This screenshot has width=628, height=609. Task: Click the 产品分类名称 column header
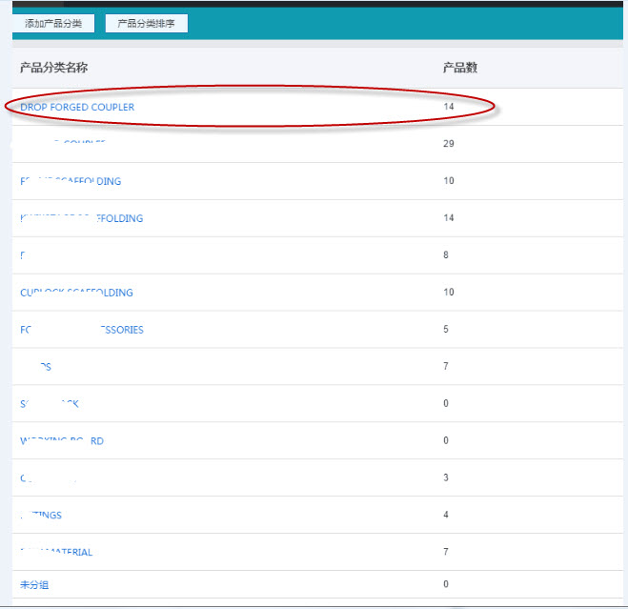(54, 68)
